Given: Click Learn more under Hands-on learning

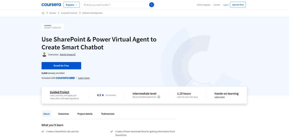Looking at the screenshot, I should (220, 97).
